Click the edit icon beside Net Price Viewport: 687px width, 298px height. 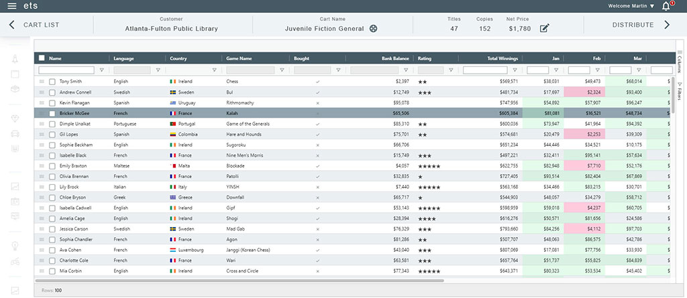pos(545,28)
